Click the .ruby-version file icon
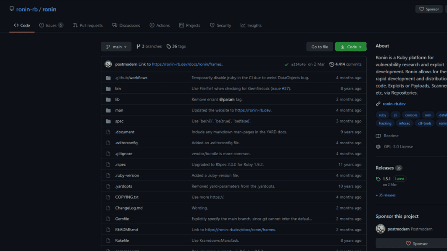447x251 pixels. (x=108, y=175)
